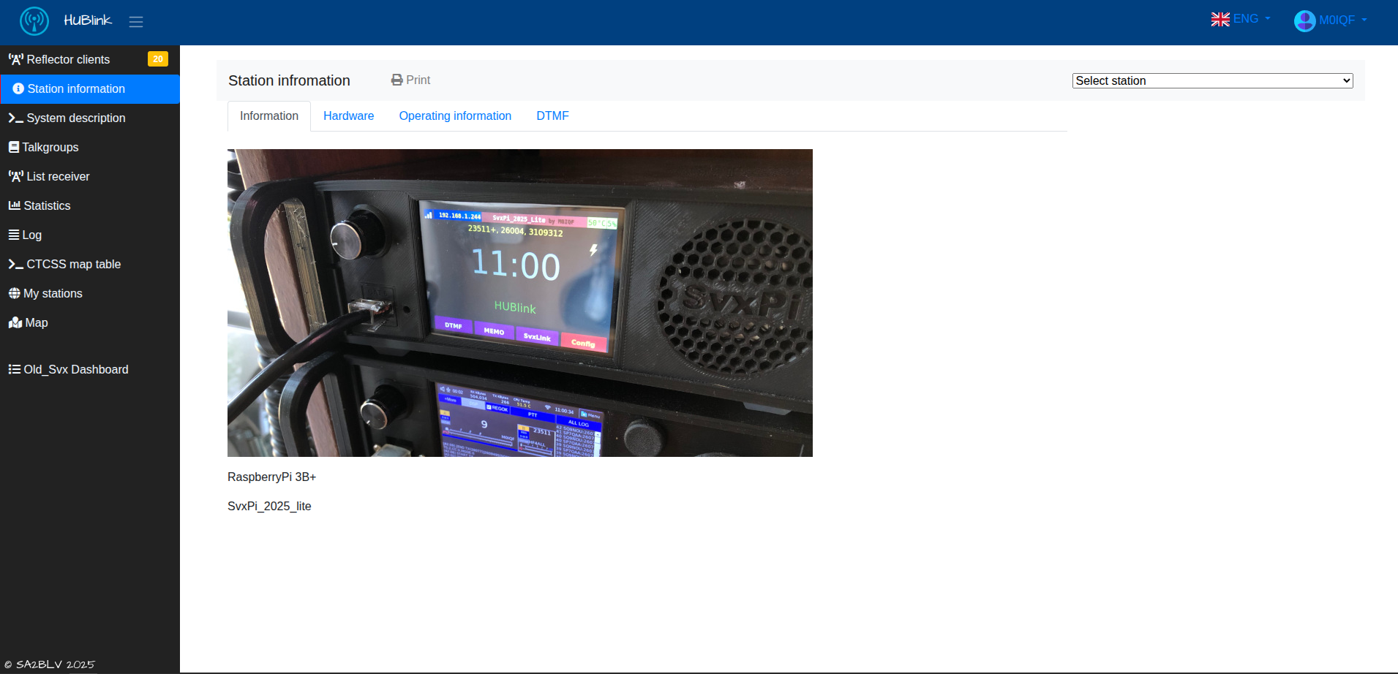1398x674 pixels.
Task: Open Reflector clients in sidebar
Action: pos(90,59)
